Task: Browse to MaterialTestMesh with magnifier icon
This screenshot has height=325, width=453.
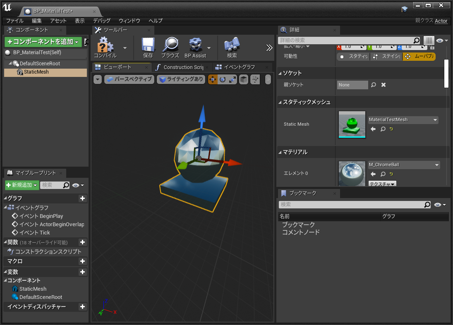Action: click(383, 129)
